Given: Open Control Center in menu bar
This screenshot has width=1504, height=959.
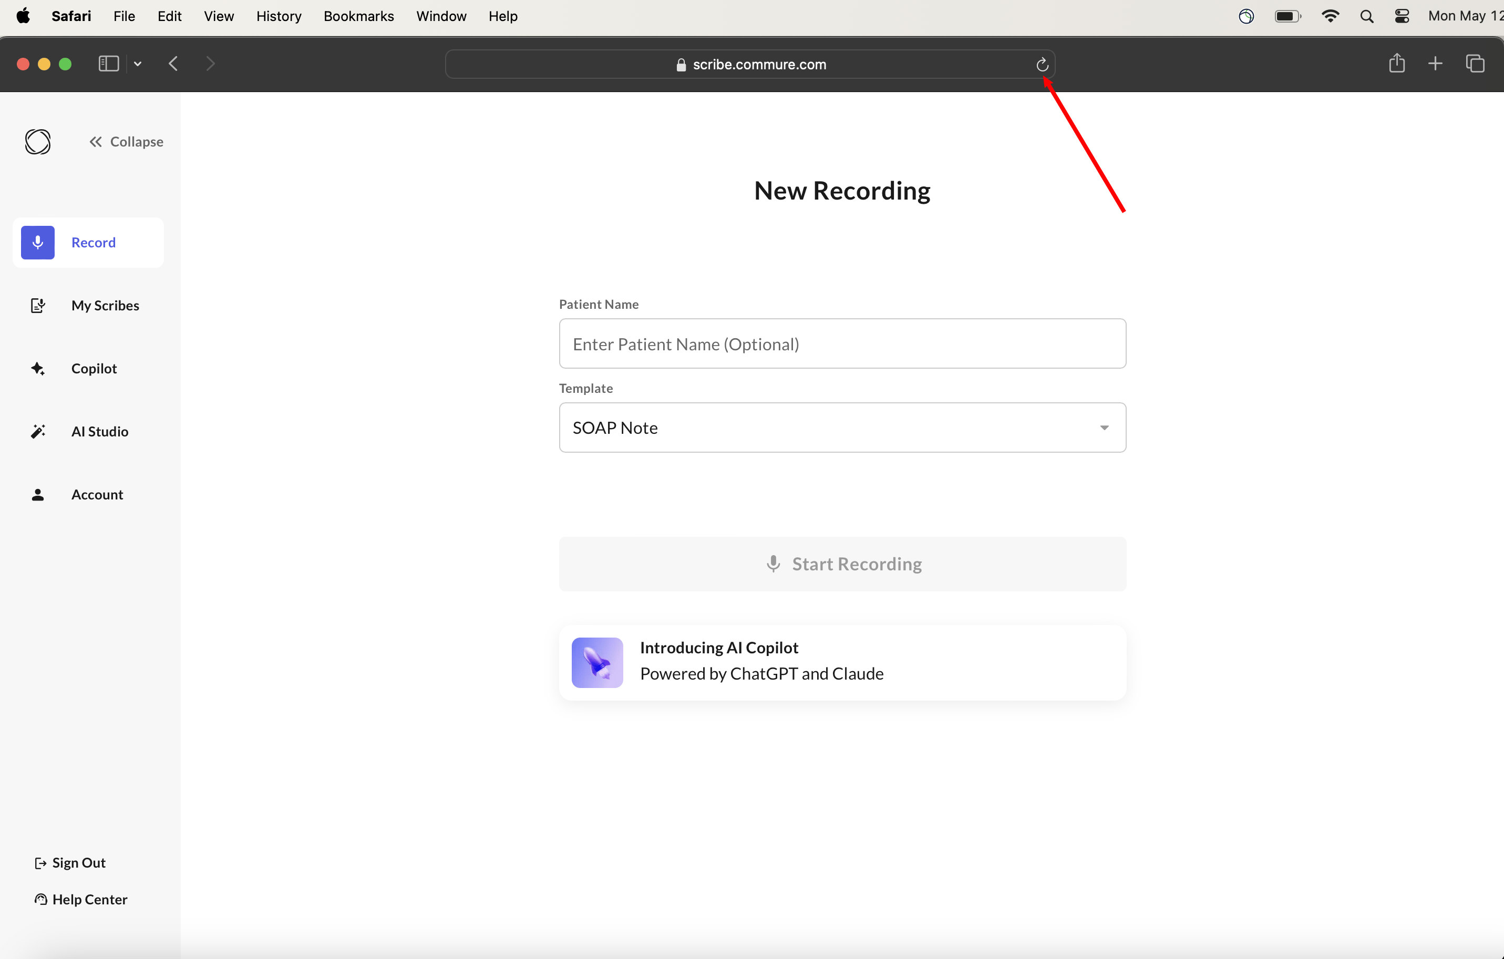Looking at the screenshot, I should pyautogui.click(x=1402, y=16).
